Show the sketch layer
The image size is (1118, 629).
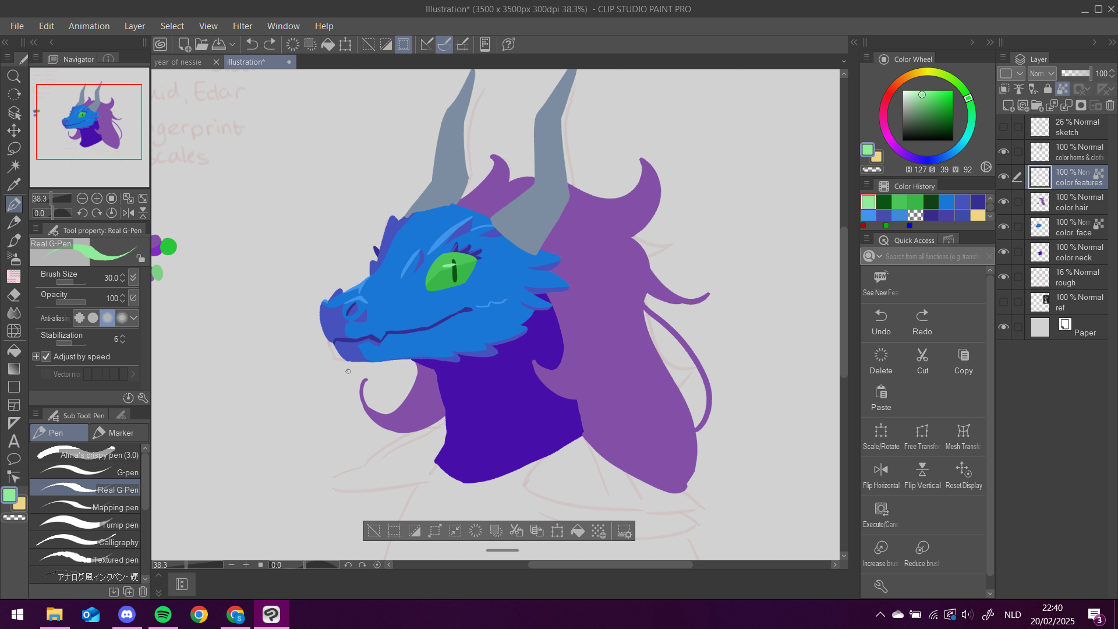click(x=1003, y=127)
